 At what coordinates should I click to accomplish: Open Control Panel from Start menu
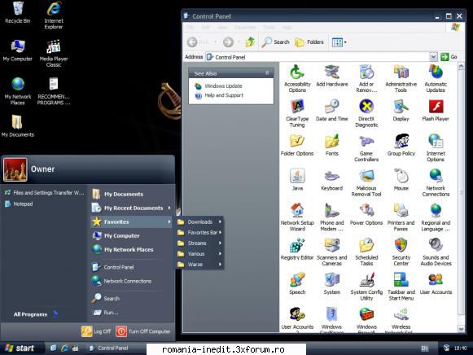(131, 267)
